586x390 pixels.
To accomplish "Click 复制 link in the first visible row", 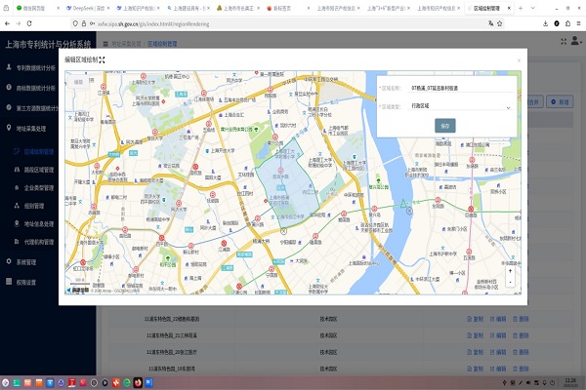I will point(476,318).
